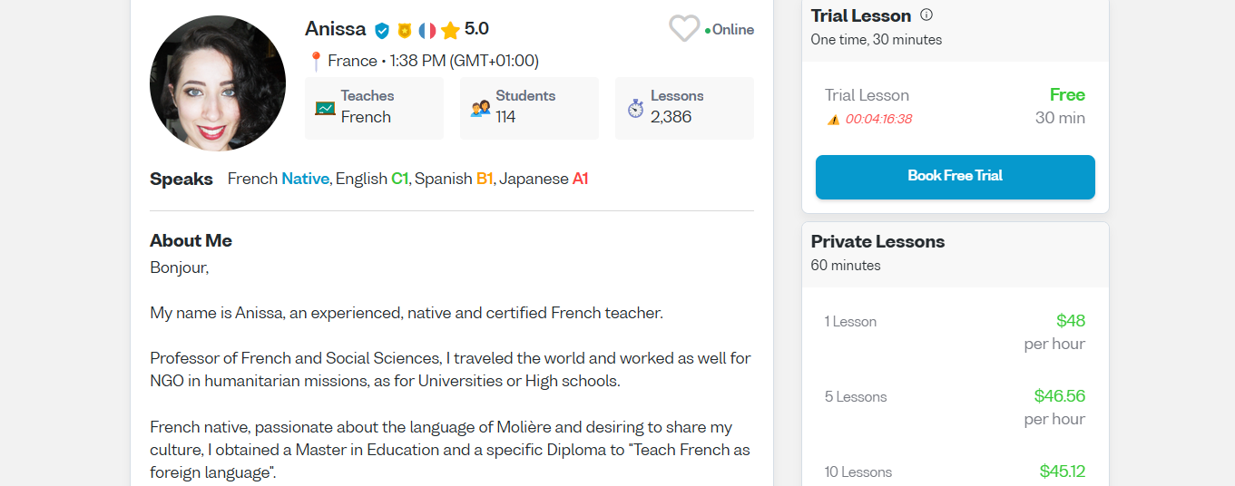This screenshot has width=1235, height=486.
Task: Click the gold police badge icon
Action: tap(405, 30)
